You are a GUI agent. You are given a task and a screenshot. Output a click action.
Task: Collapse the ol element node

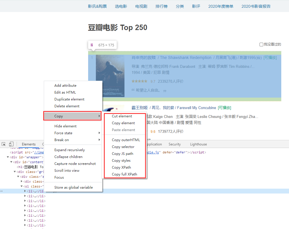click(21, 186)
